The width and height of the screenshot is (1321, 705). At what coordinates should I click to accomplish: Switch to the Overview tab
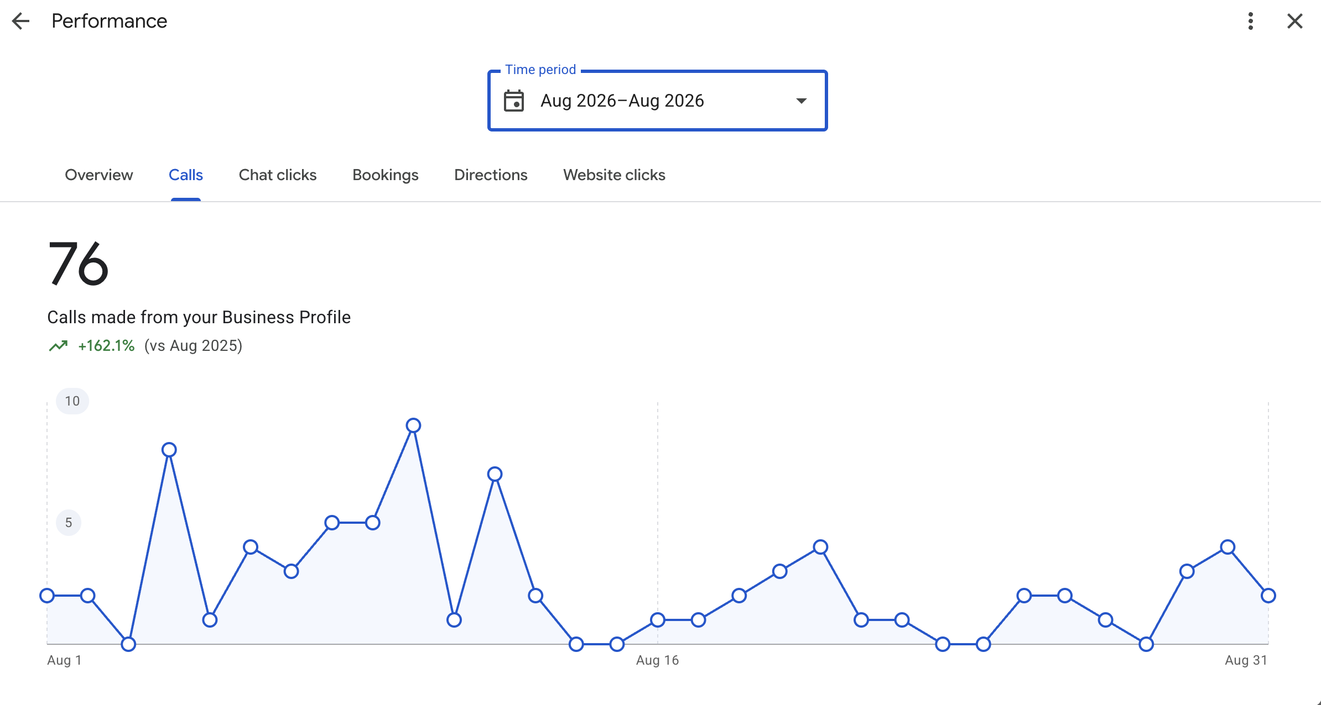(x=99, y=175)
